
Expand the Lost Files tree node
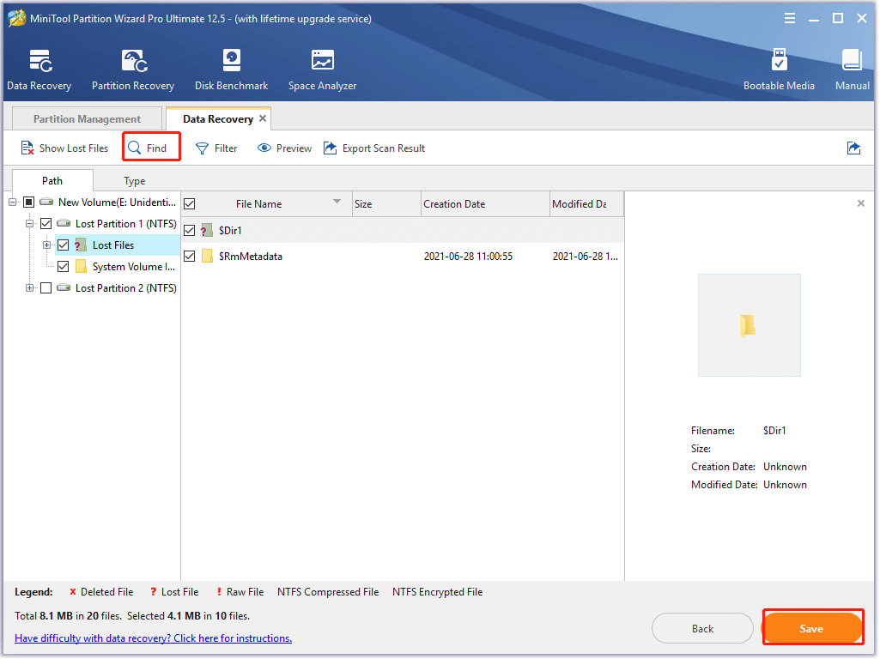coord(46,245)
